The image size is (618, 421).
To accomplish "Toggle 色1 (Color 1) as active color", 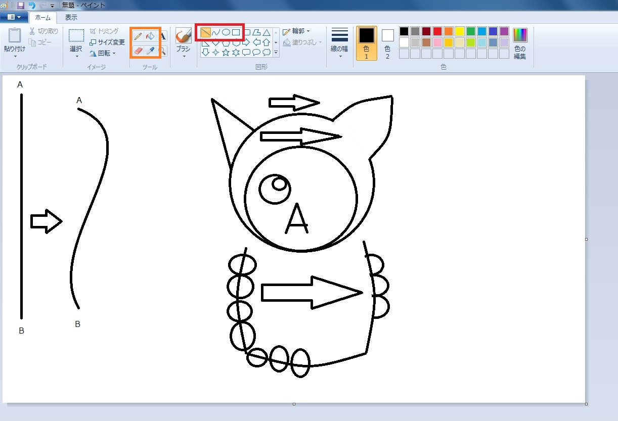I will click(x=366, y=43).
